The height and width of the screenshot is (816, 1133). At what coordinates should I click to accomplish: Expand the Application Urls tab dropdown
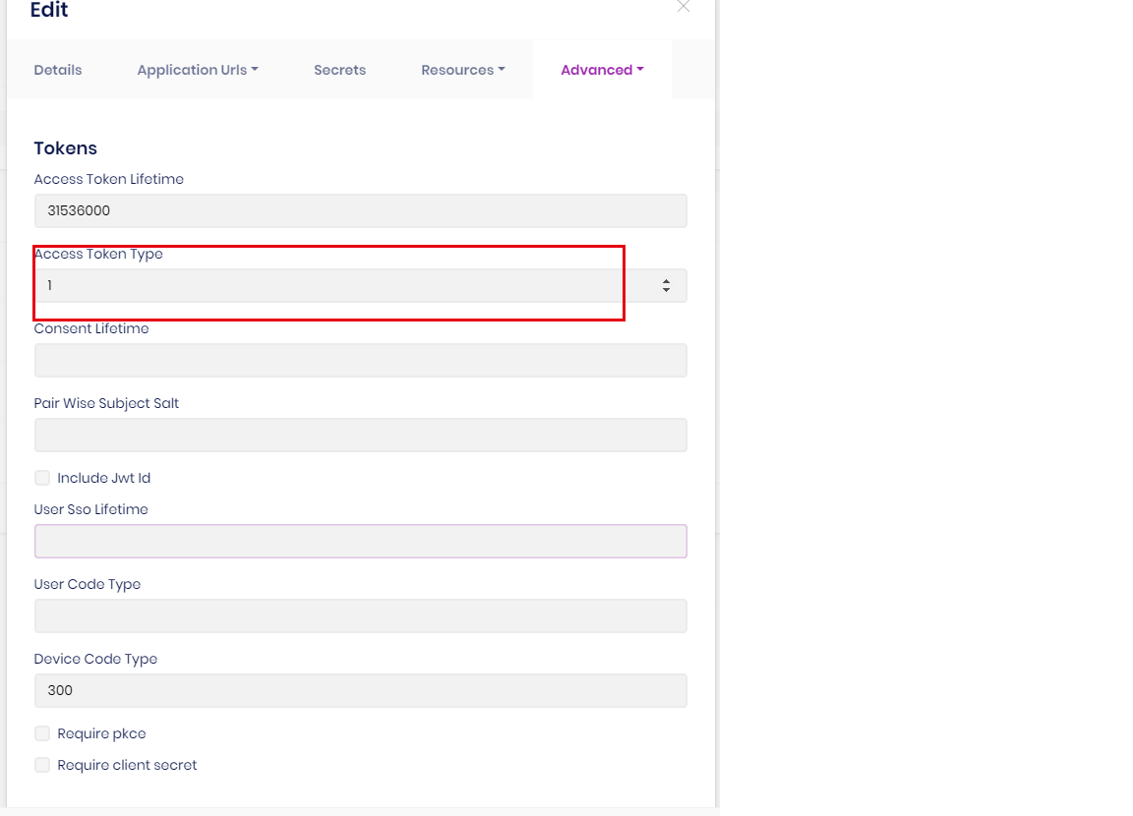[198, 70]
